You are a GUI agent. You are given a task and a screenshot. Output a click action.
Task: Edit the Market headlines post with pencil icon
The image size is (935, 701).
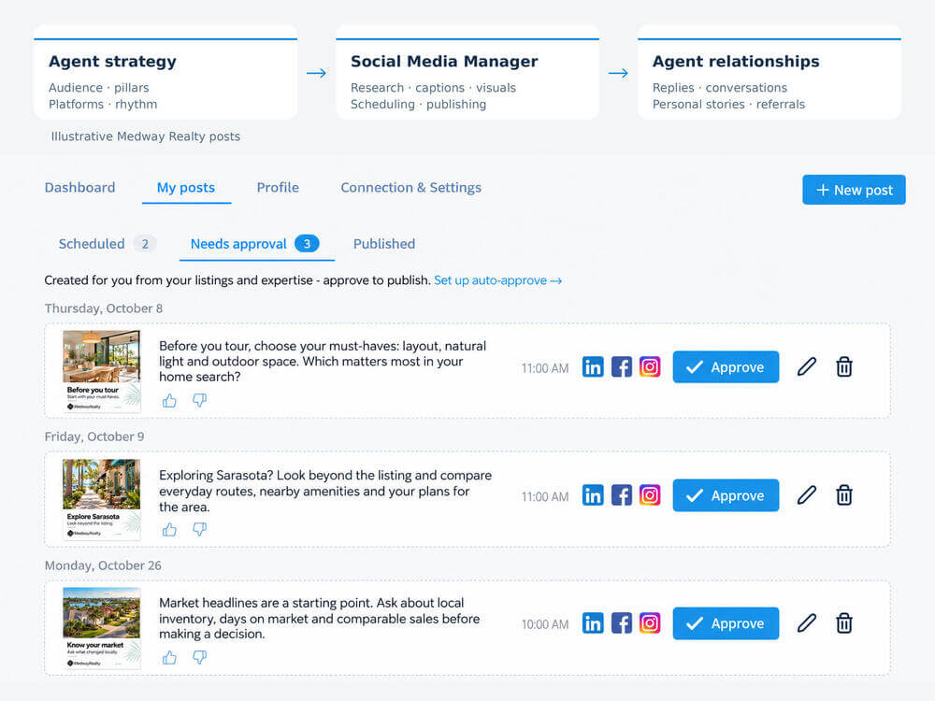(x=807, y=622)
